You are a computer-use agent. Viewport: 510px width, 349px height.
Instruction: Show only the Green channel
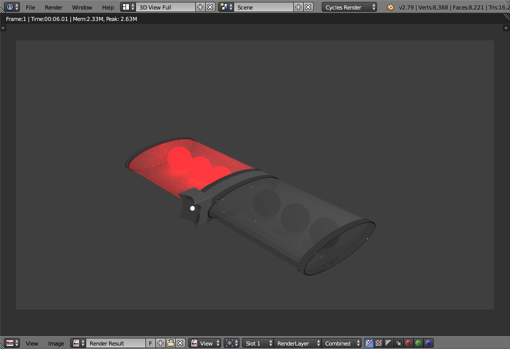[x=418, y=343]
